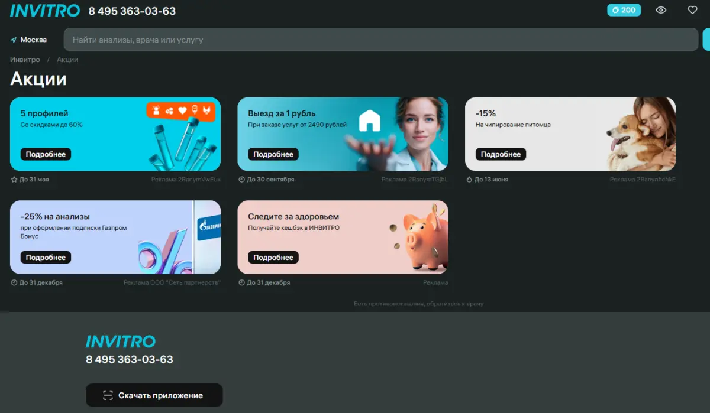The image size is (710, 413).
Task: Click the location arrow icon beside Москва
Action: click(x=14, y=40)
